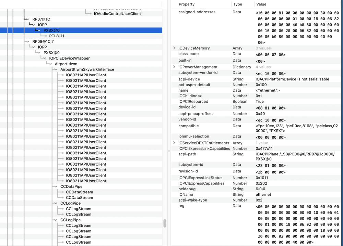Click the IOPCIResourced value True

pos(260,102)
